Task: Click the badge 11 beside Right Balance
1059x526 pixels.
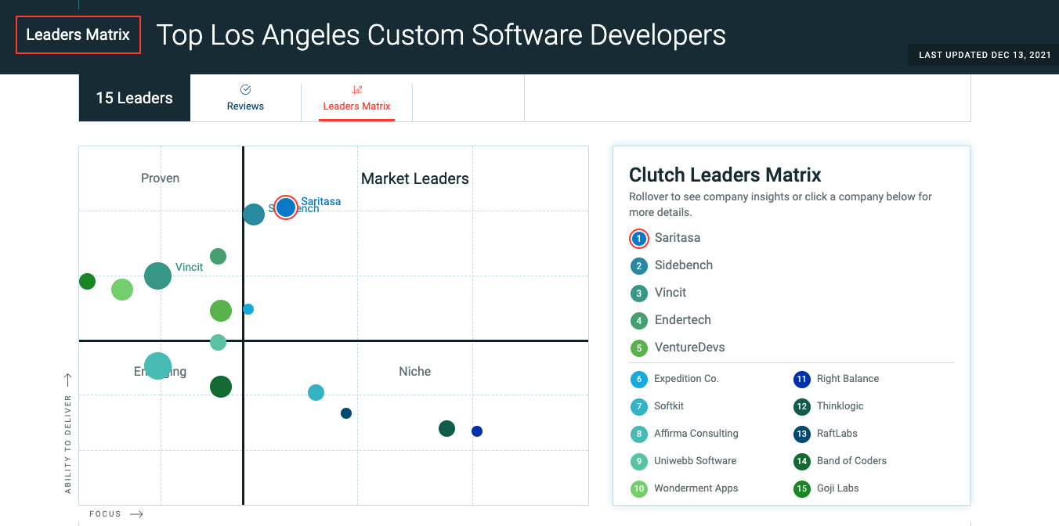Action: click(x=801, y=379)
